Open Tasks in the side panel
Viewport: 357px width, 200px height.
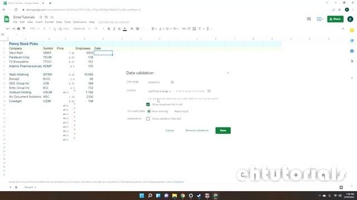tap(352, 41)
